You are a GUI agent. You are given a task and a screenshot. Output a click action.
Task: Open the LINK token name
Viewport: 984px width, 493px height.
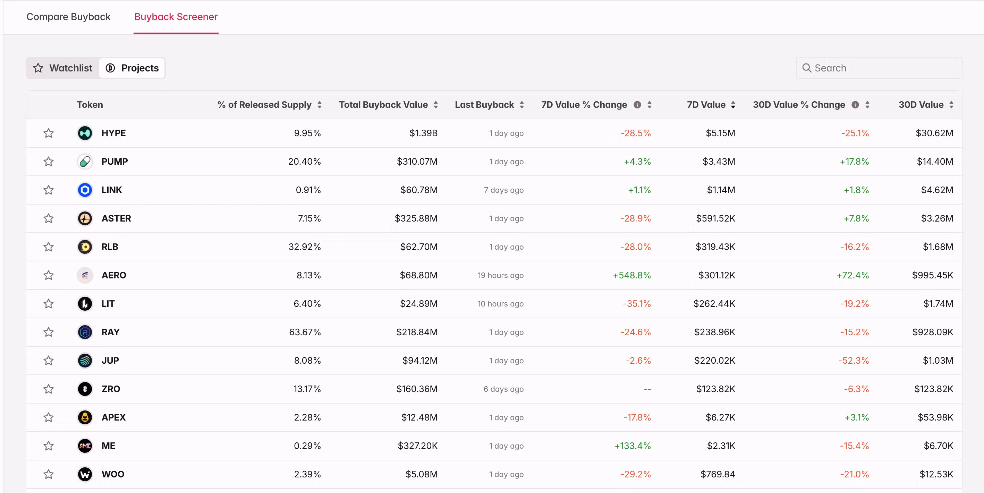point(111,190)
